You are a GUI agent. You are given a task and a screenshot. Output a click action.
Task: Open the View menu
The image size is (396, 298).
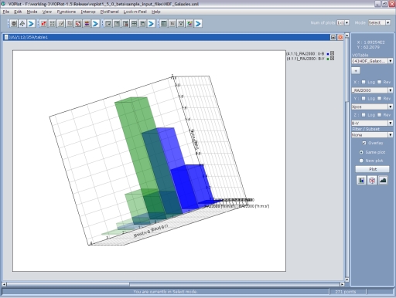[x=47, y=12]
